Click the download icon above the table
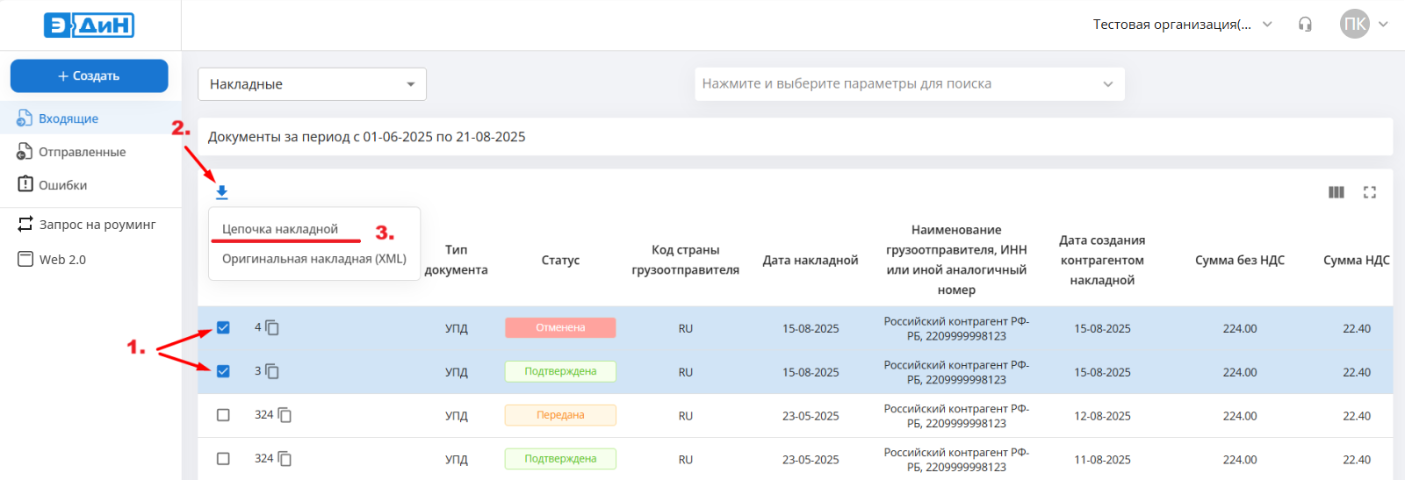The height and width of the screenshot is (480, 1405). pyautogui.click(x=222, y=192)
